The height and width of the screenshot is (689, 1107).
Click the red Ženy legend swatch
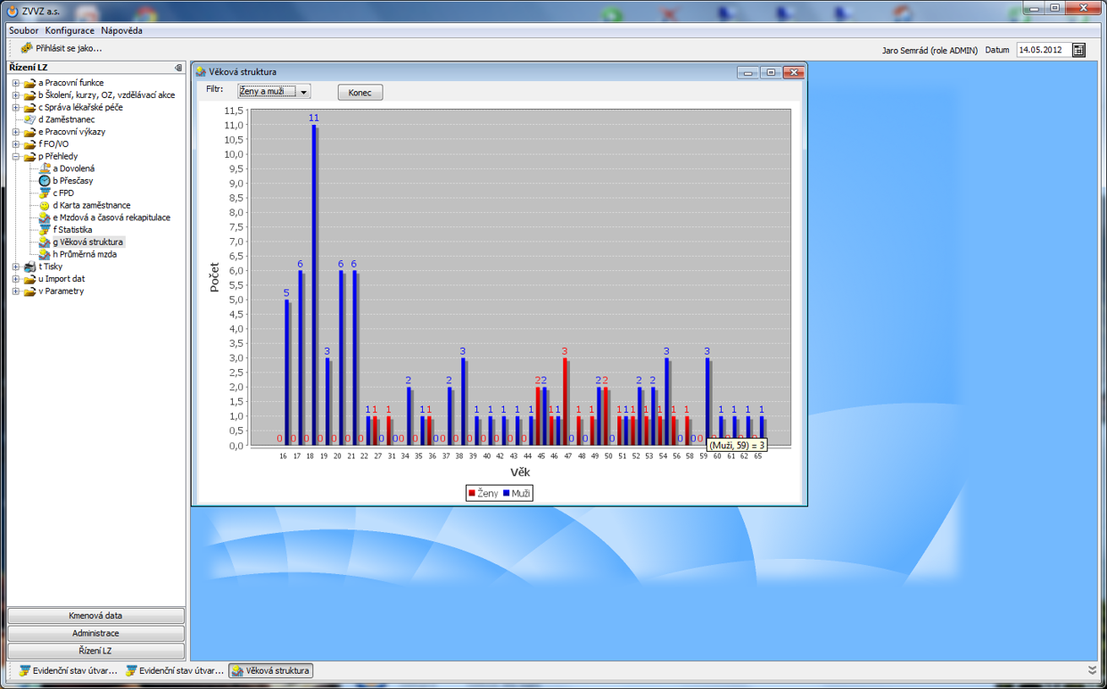[x=473, y=493]
